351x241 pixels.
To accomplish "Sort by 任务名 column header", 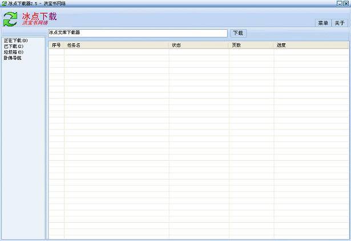I will pos(116,45).
